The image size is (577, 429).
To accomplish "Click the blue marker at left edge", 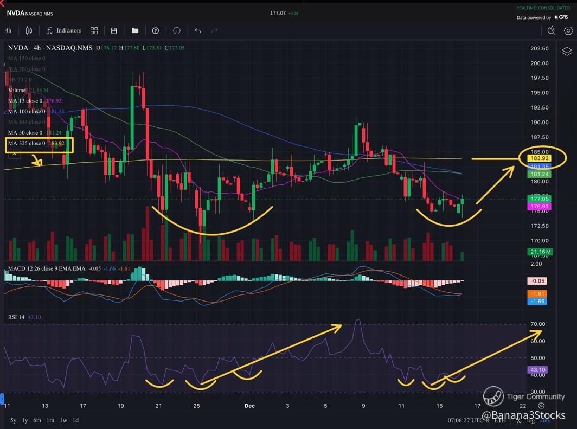I will pos(2,398).
